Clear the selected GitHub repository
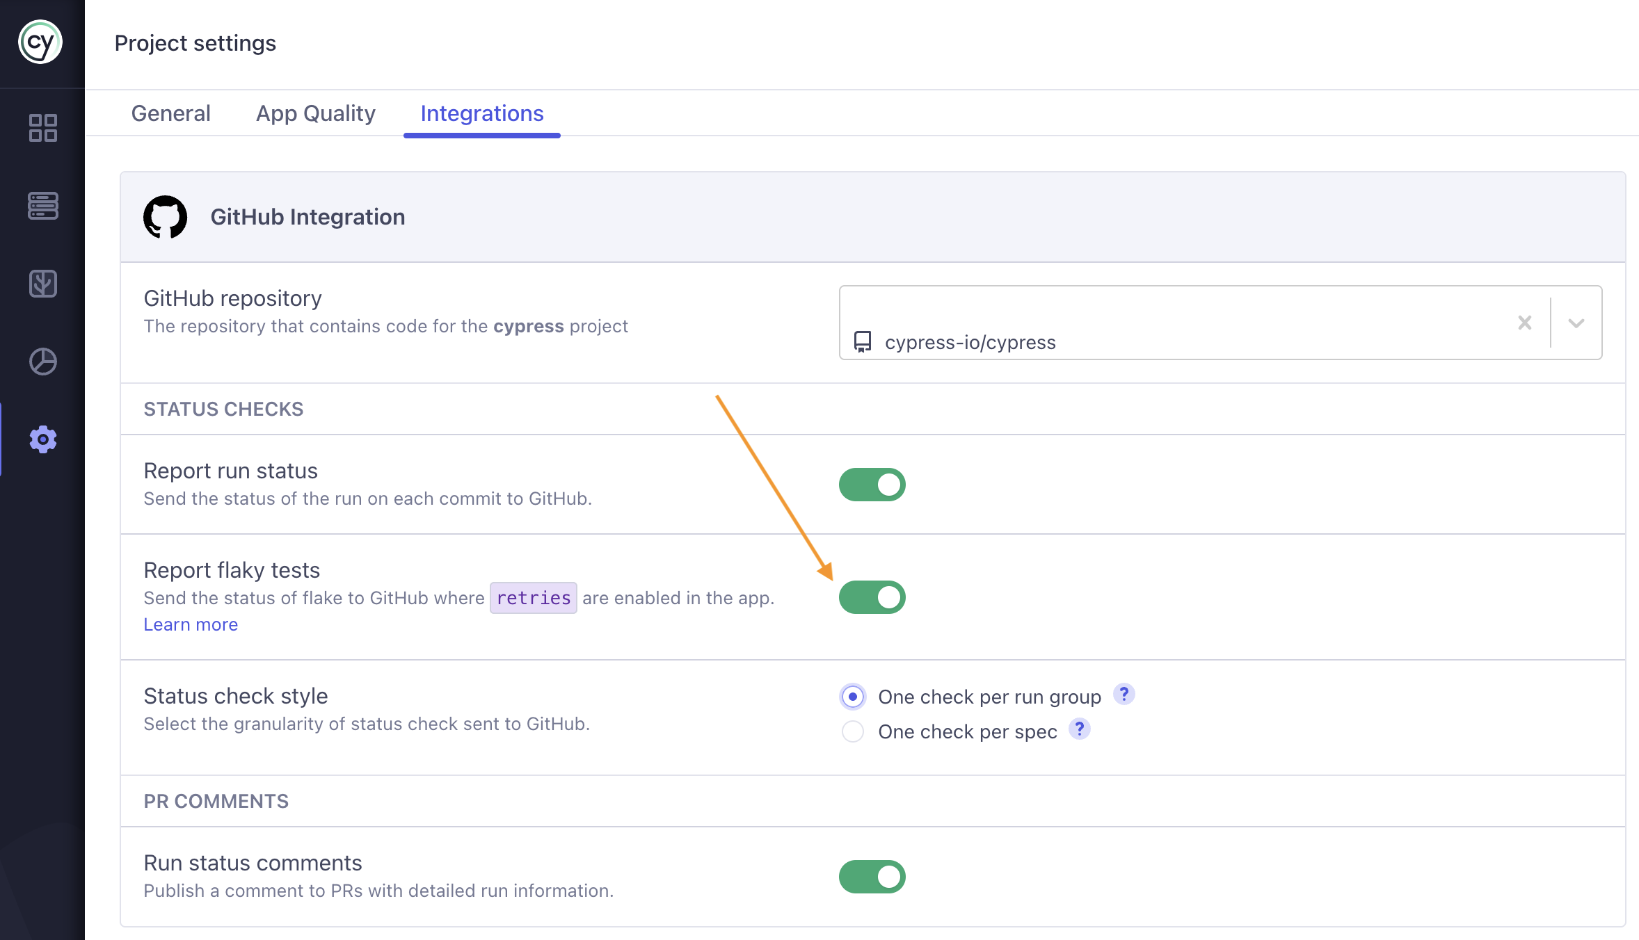 click(1524, 323)
